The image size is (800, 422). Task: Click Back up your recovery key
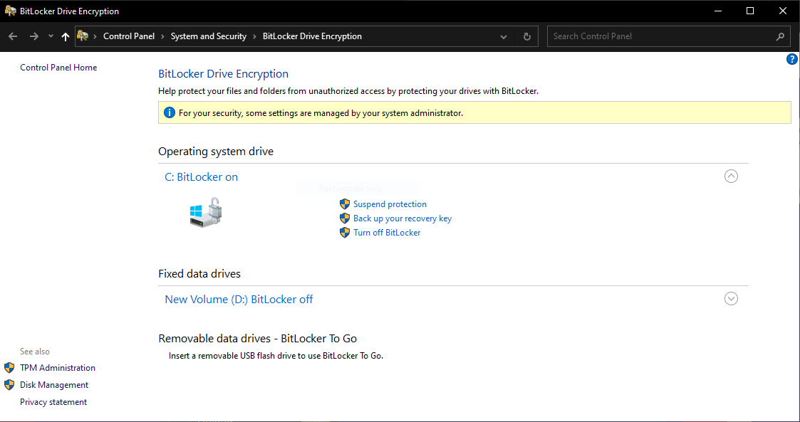point(402,218)
